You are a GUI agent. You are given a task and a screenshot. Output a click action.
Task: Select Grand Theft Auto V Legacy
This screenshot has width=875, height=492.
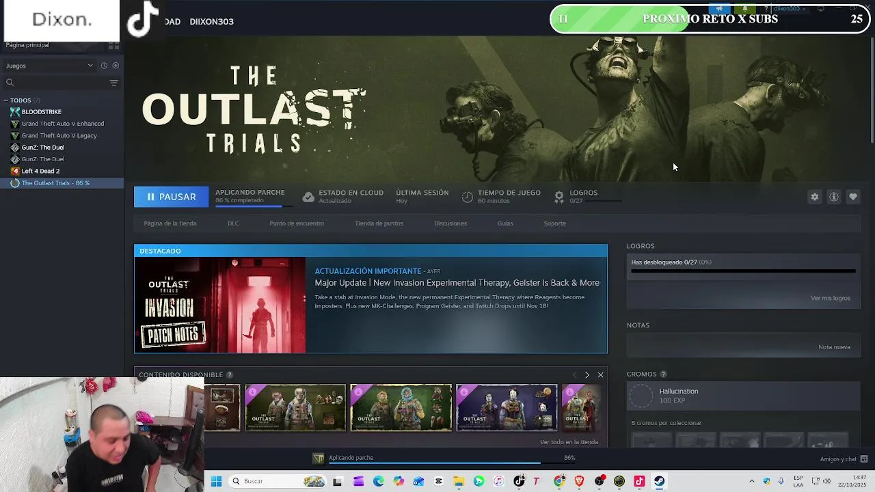59,135
